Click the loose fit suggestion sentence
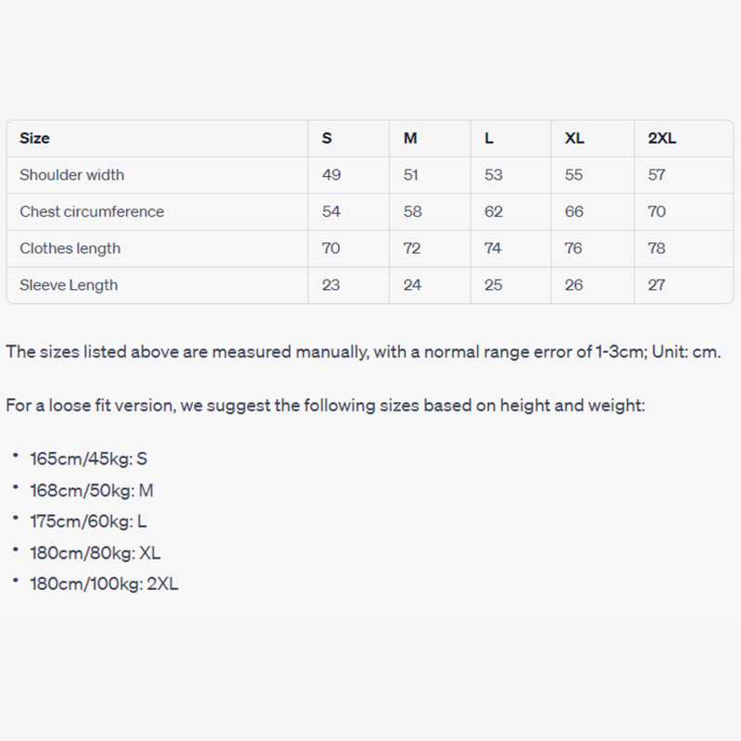Screen dimensions: 741x741 (x=325, y=406)
